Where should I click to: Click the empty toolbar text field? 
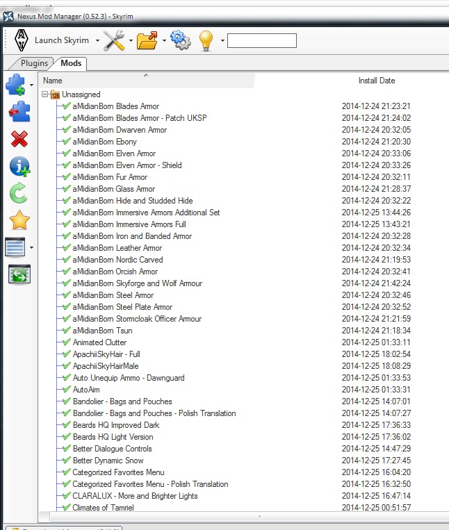pyautogui.click(x=262, y=40)
